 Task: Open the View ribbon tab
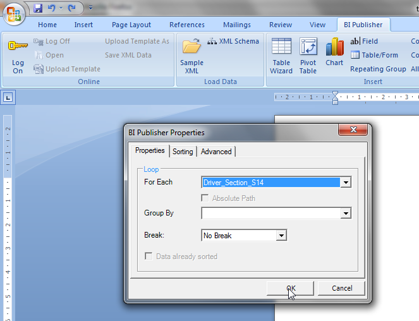point(317,25)
